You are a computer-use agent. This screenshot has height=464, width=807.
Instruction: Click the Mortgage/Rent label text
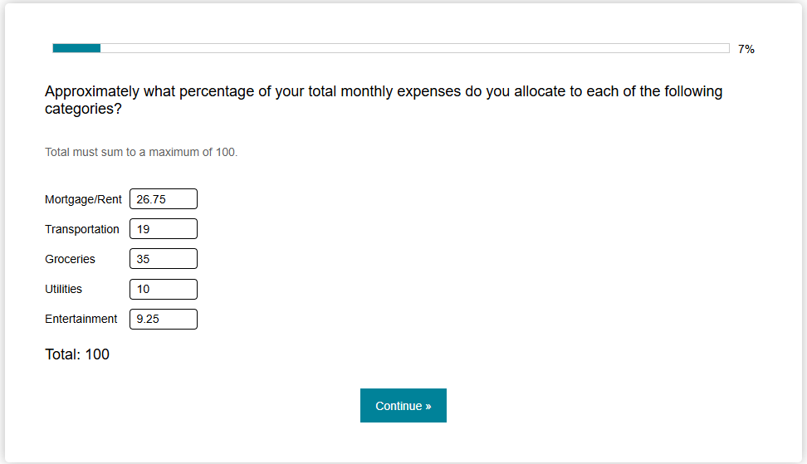click(83, 199)
